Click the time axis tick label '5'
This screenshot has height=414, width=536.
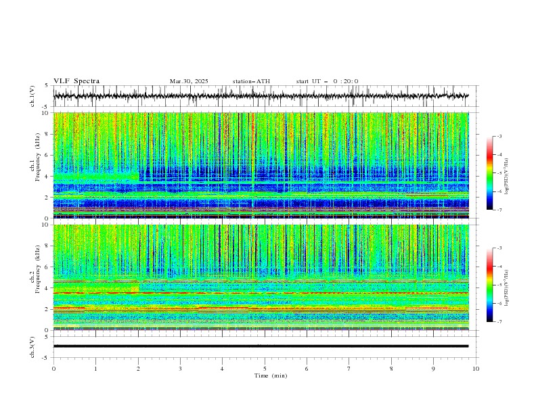click(x=265, y=369)
